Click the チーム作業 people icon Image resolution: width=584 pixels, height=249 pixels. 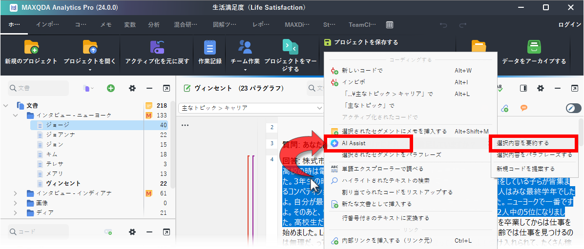(x=245, y=47)
